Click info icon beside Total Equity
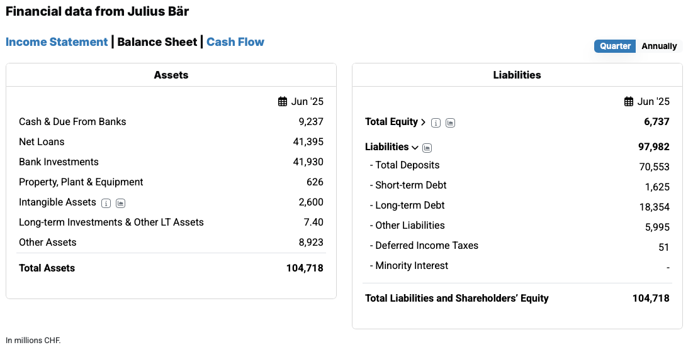 436,123
